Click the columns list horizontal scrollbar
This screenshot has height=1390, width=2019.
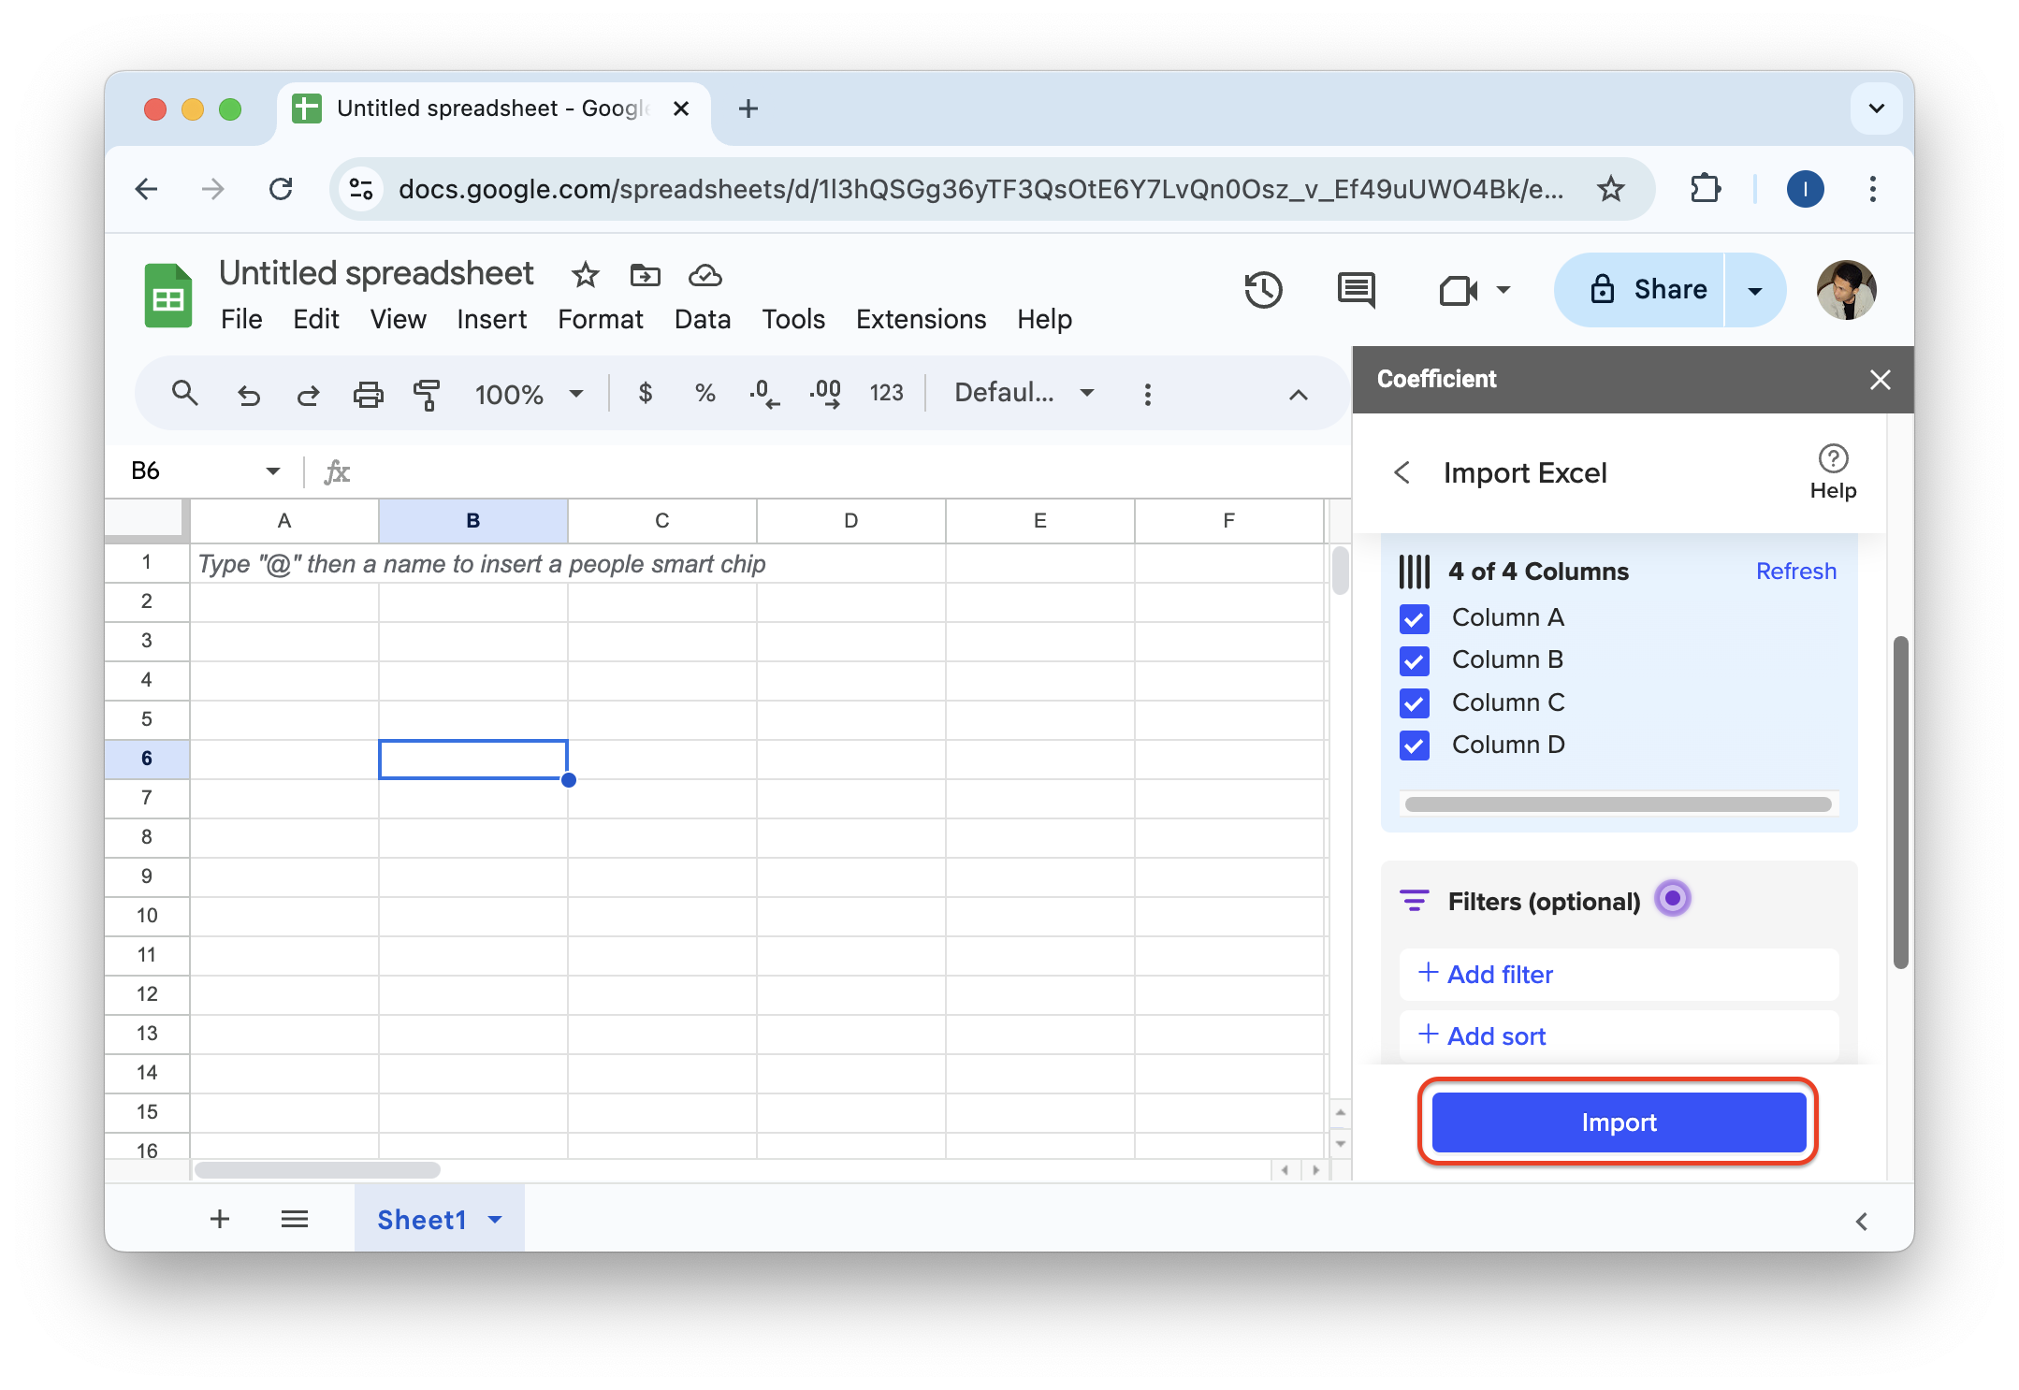pos(1617,804)
